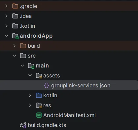Expand the build folder chevron
This screenshot has height=130, width=138.
pos(15,46)
